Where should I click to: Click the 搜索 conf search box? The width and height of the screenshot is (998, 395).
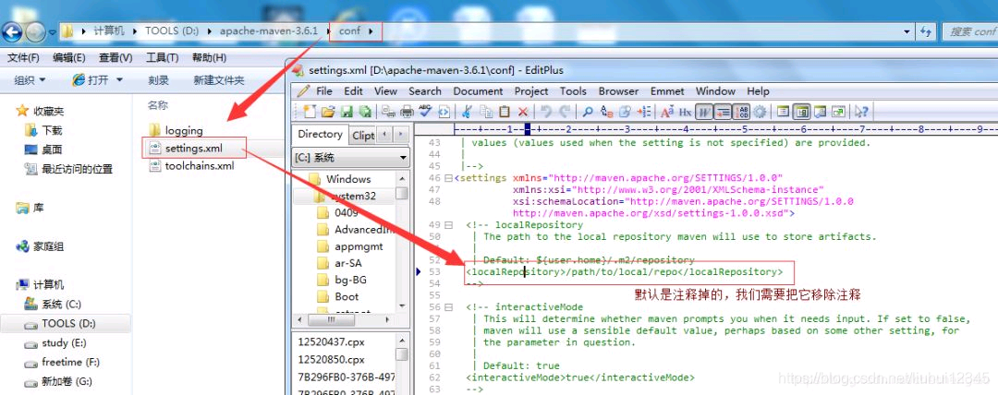tap(968, 30)
